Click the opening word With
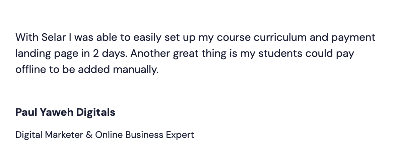 [27, 37]
